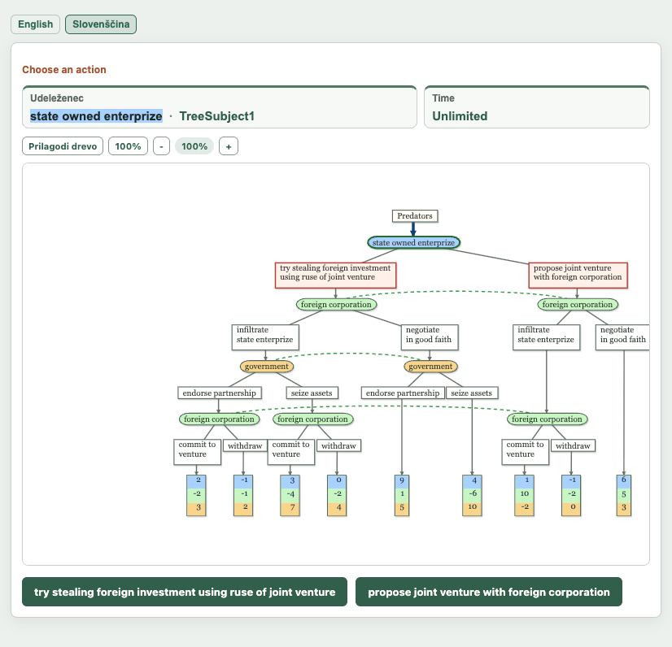Click 'withdraw' box above payoff -1, -2, 0
This screenshot has height=647, width=672.
coord(573,445)
